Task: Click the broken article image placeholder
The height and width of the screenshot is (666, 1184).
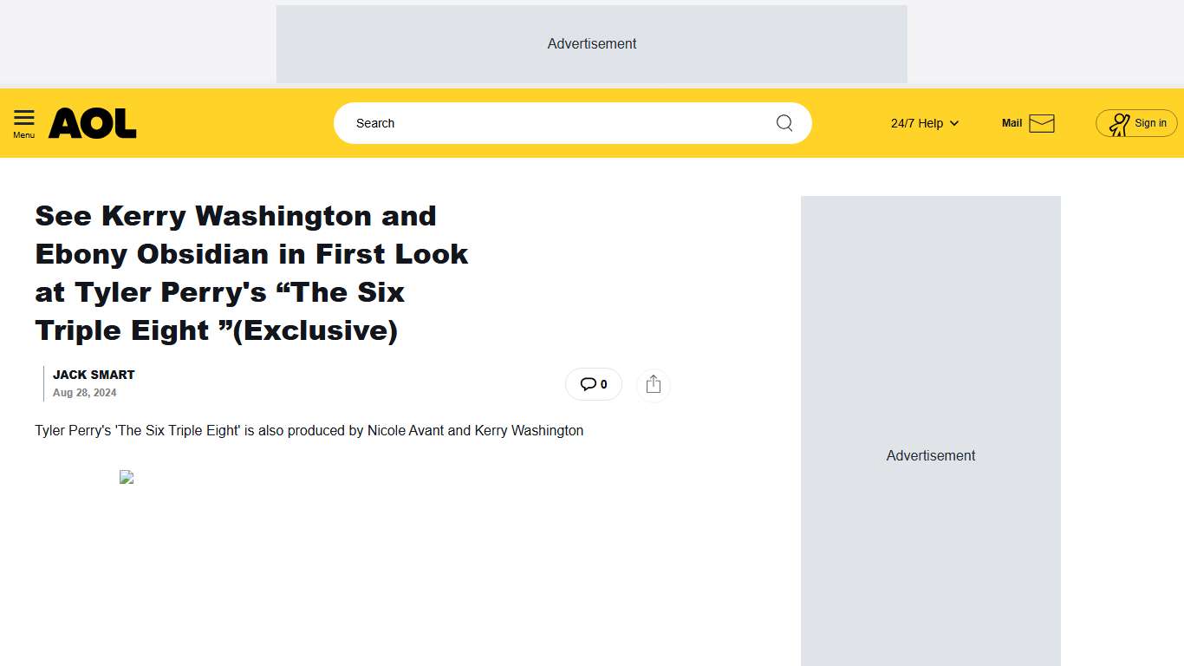Action: pos(127,477)
